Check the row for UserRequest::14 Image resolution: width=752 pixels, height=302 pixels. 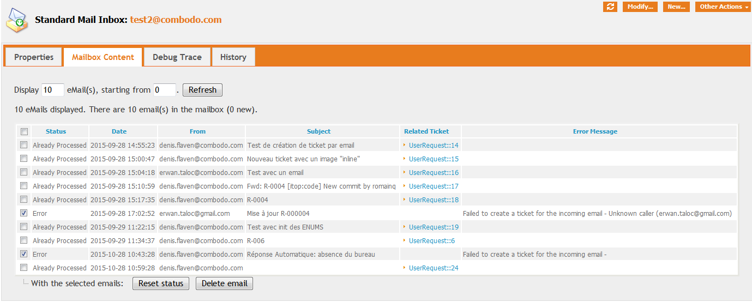pyautogui.click(x=23, y=145)
